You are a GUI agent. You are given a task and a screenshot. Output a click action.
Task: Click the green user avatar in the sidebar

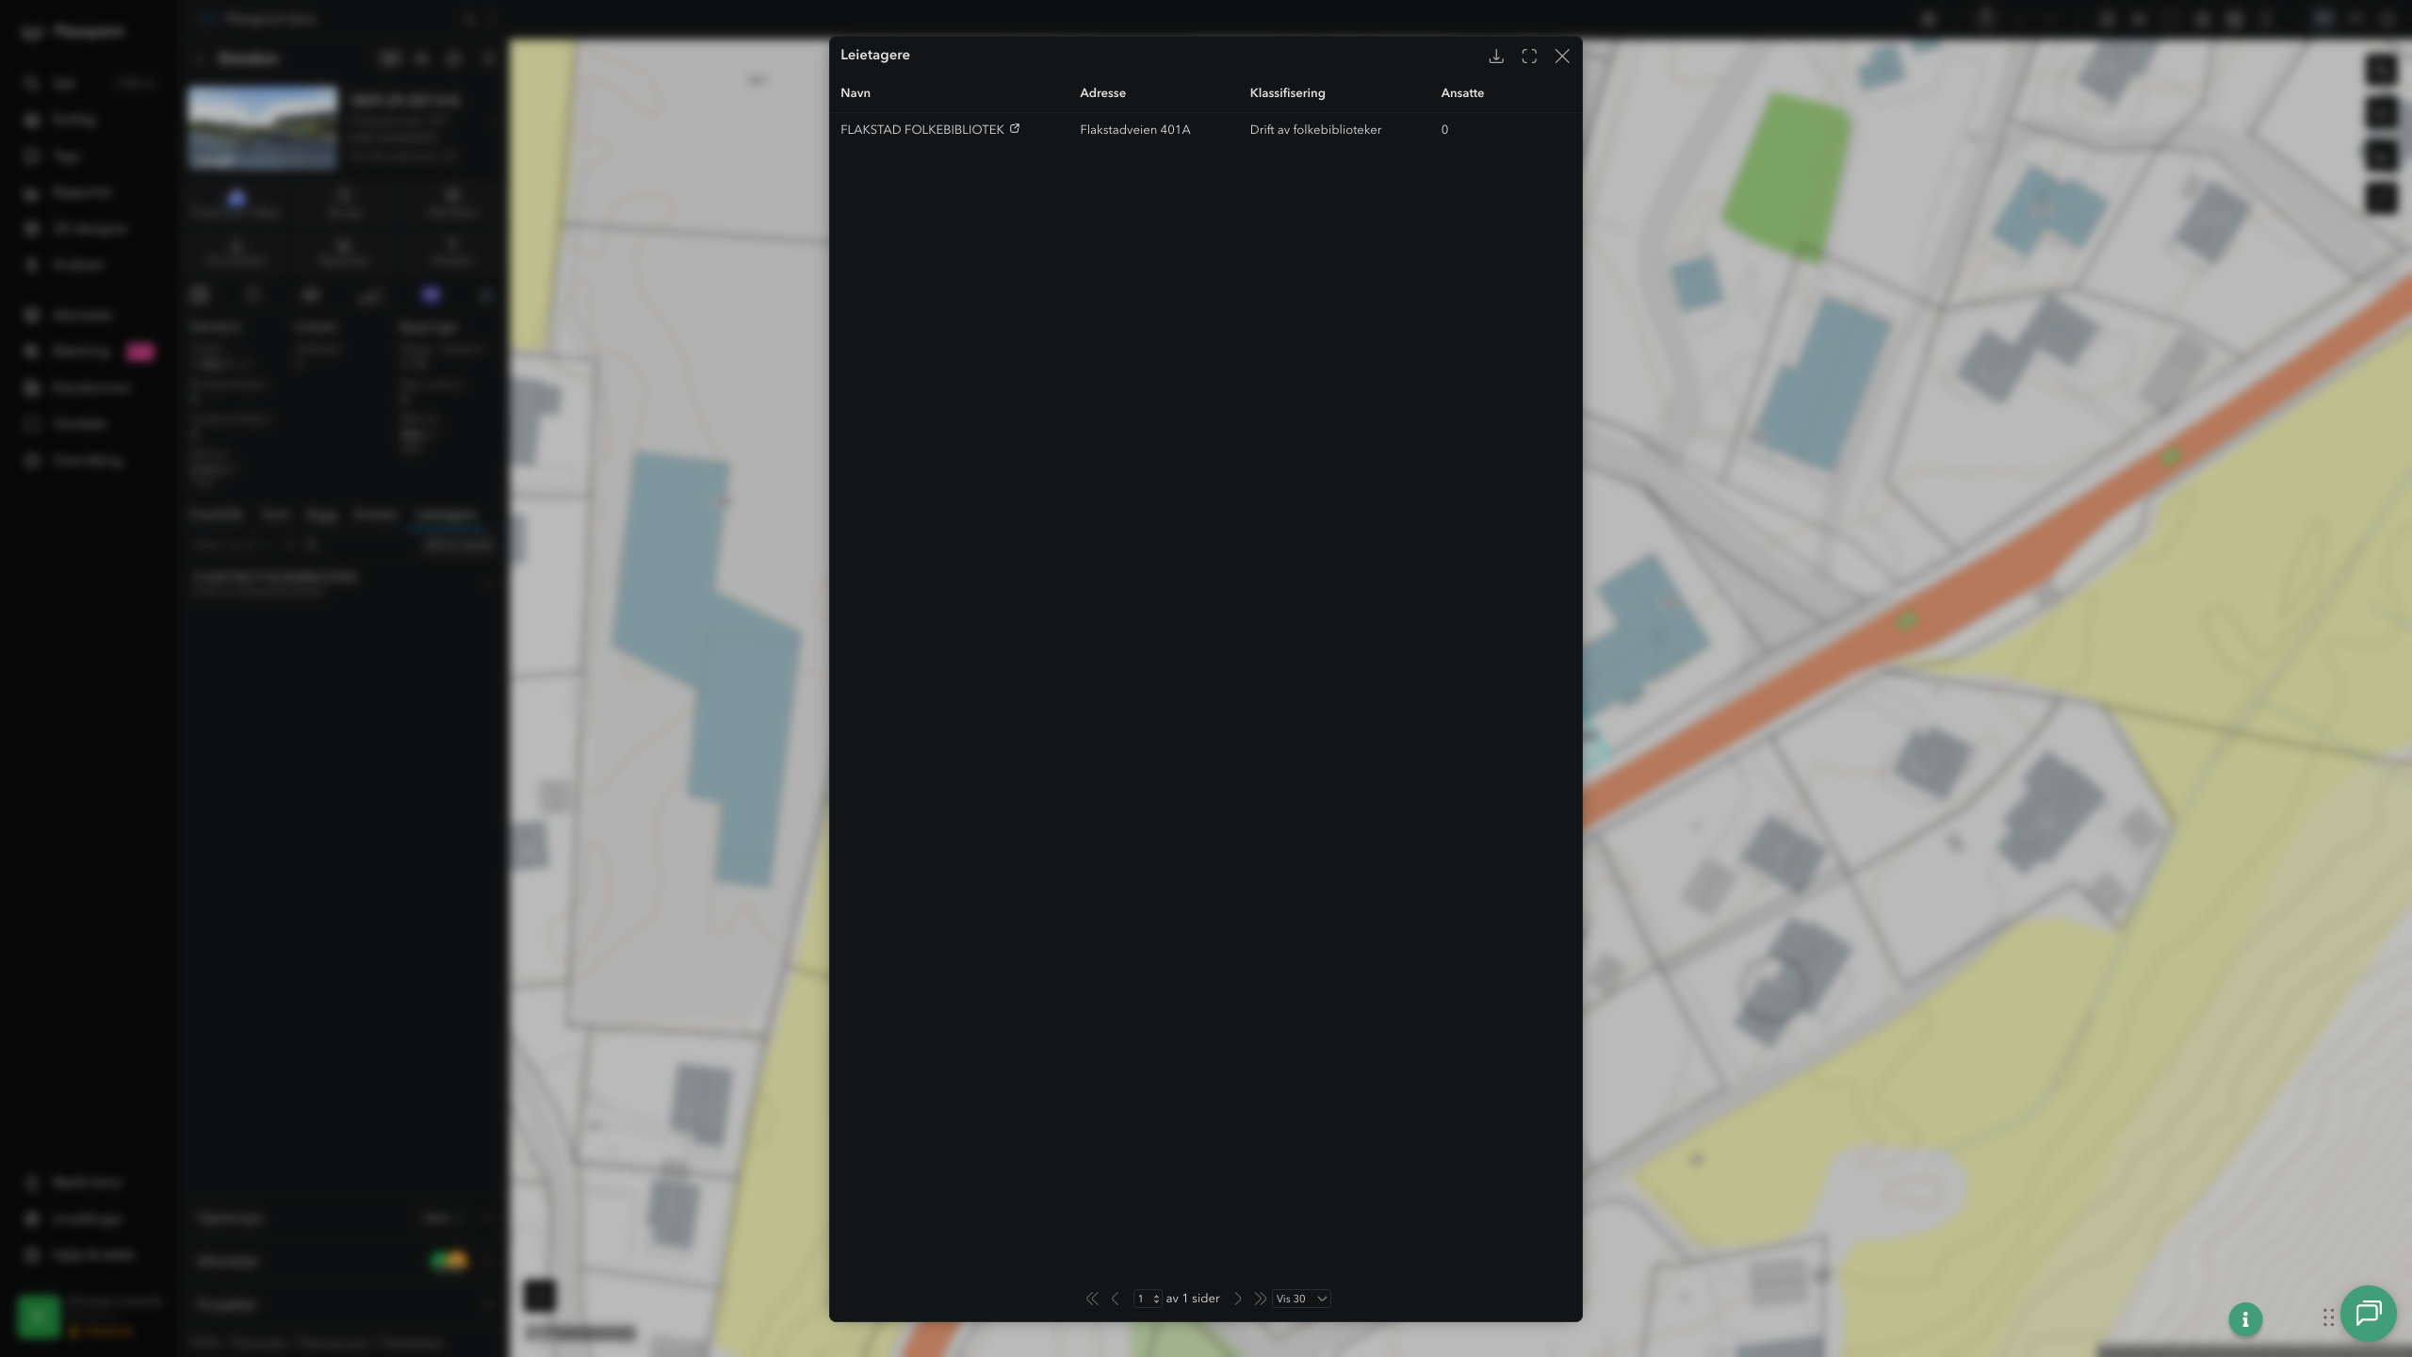[39, 1316]
